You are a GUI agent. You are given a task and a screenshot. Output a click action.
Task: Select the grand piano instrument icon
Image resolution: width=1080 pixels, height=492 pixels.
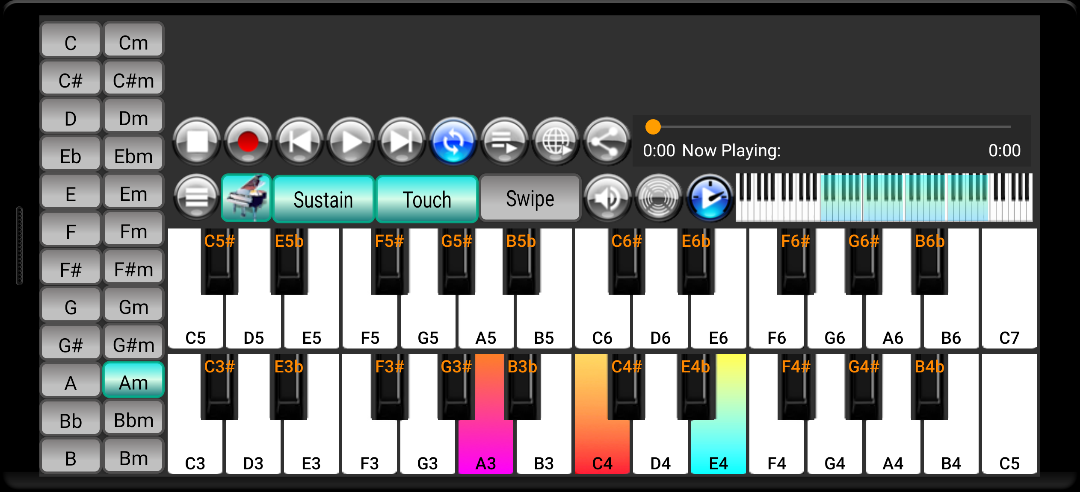pyautogui.click(x=246, y=198)
